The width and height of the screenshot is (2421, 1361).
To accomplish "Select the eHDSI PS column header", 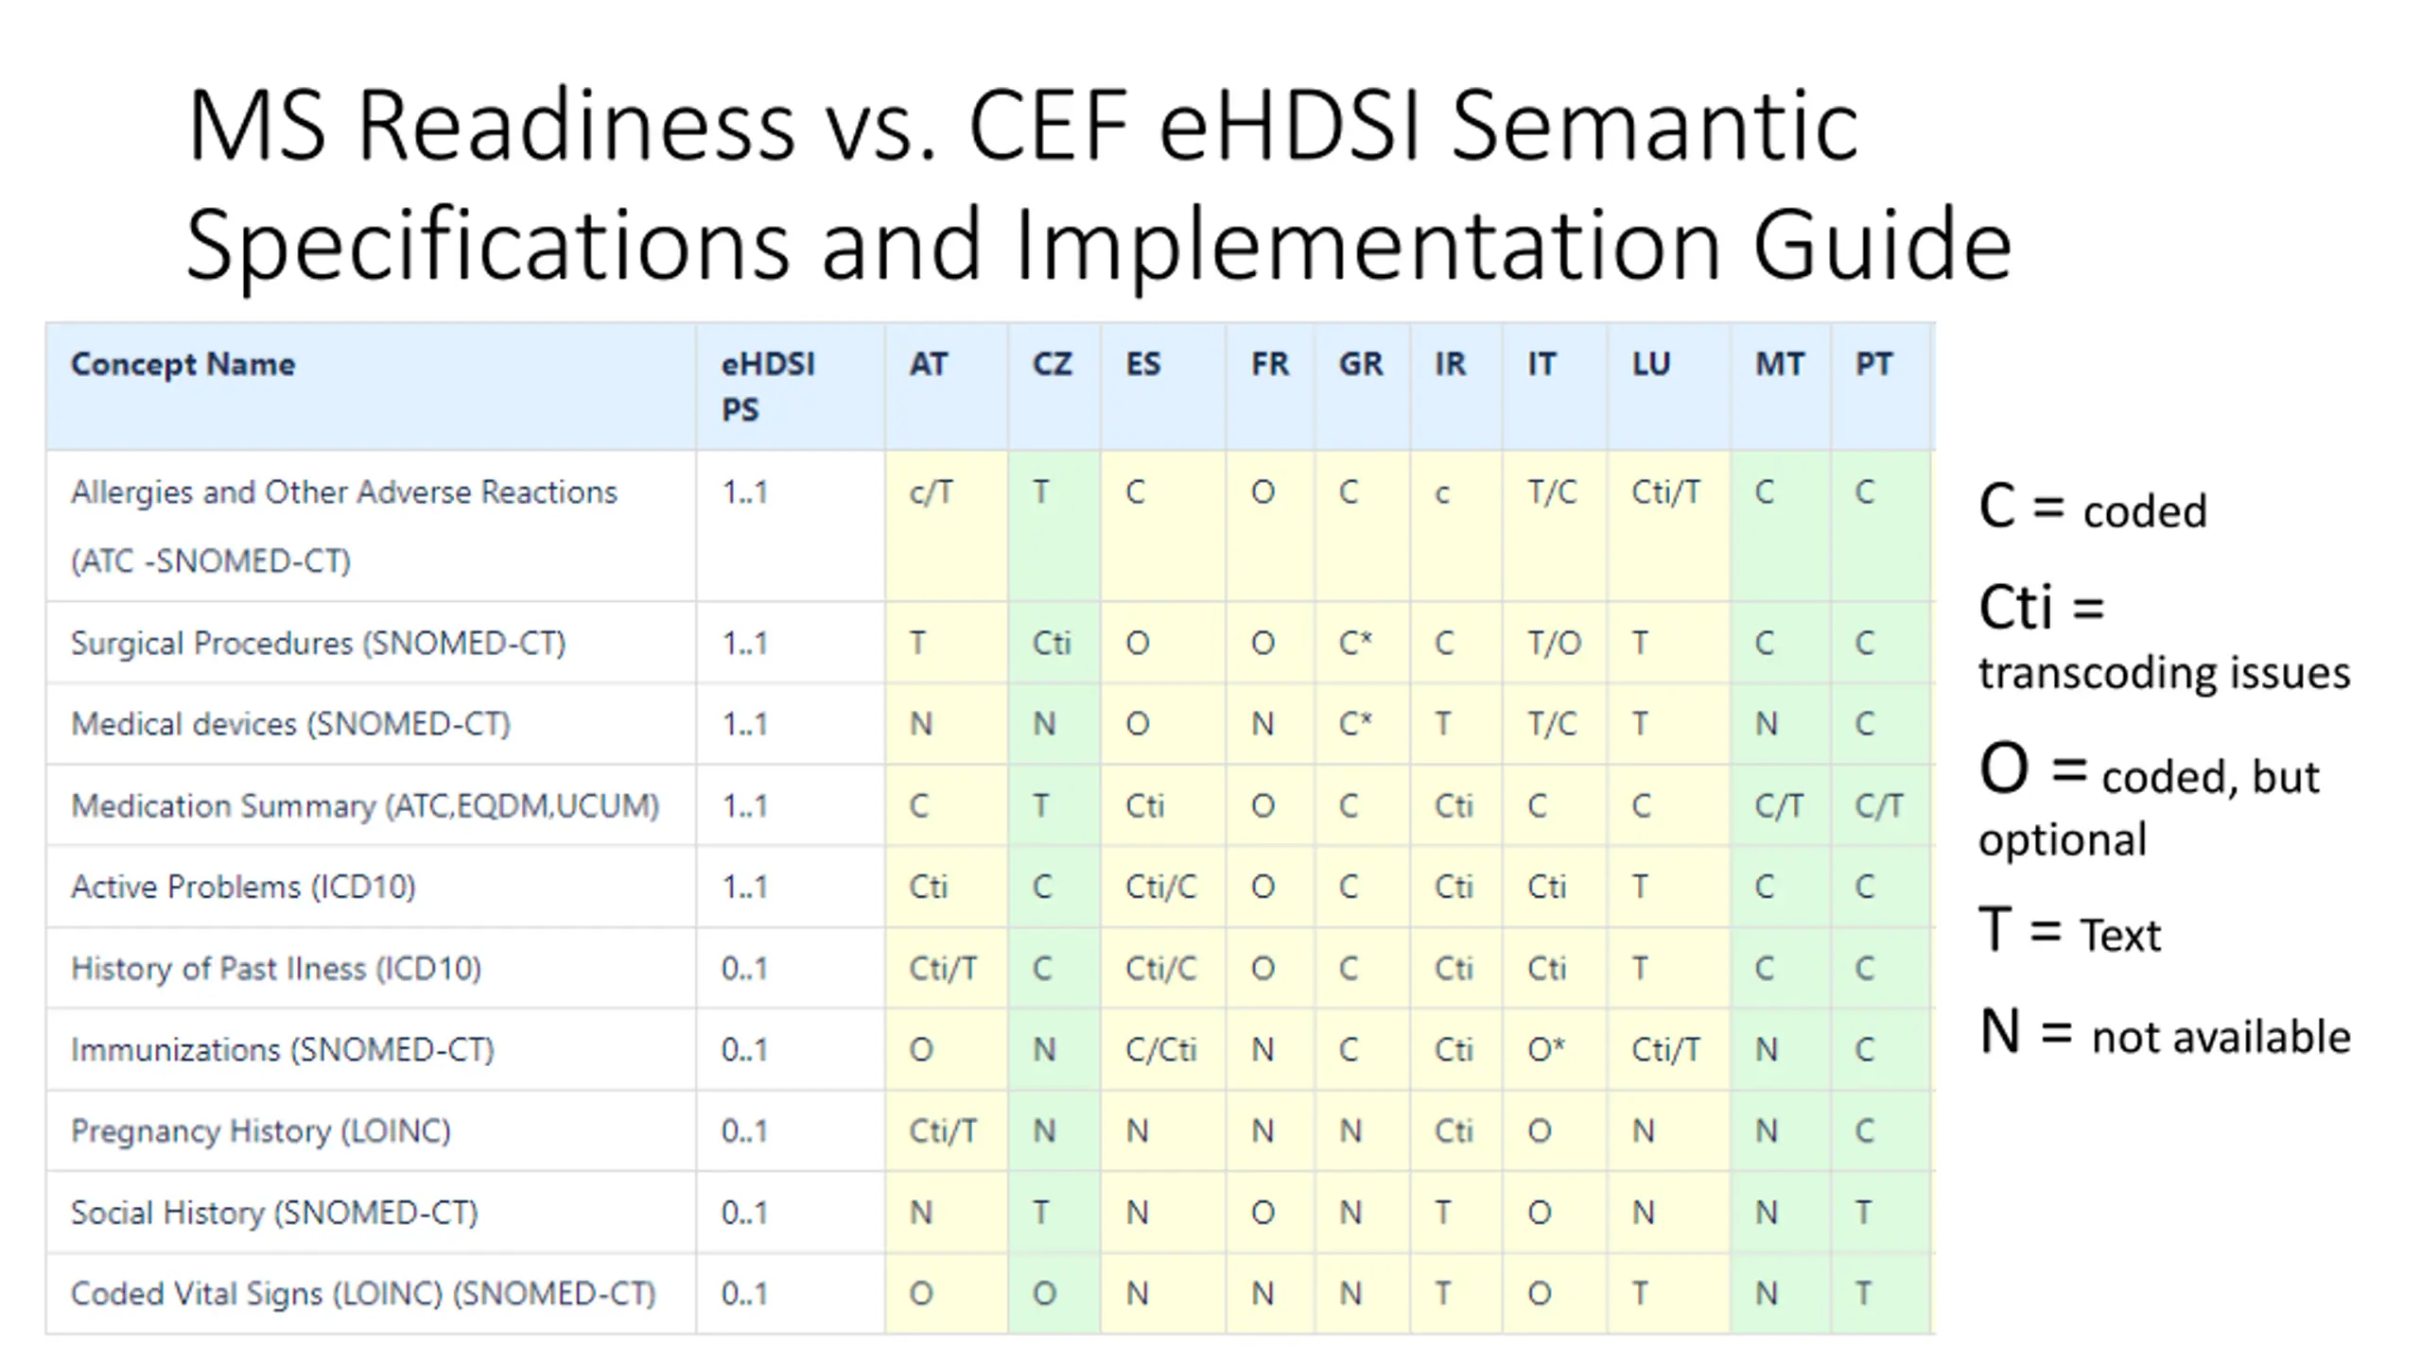I will (768, 387).
